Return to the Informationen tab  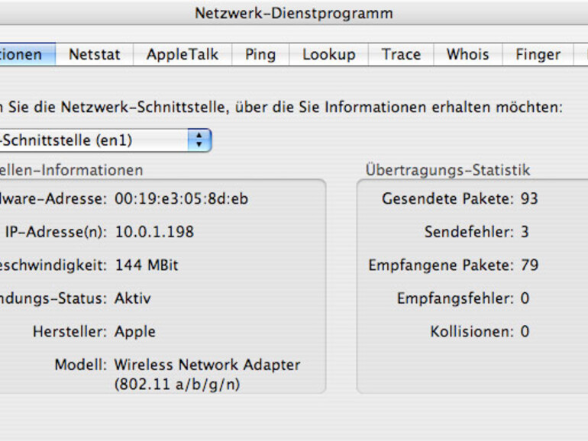click(x=23, y=54)
